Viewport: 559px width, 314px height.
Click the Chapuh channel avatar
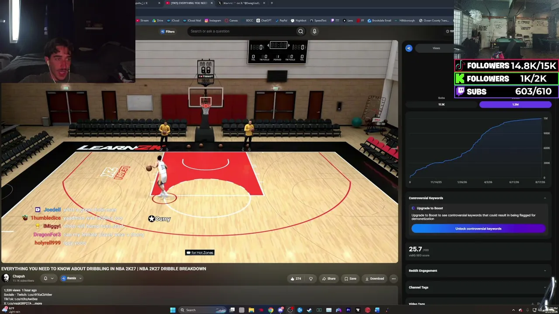(6, 278)
